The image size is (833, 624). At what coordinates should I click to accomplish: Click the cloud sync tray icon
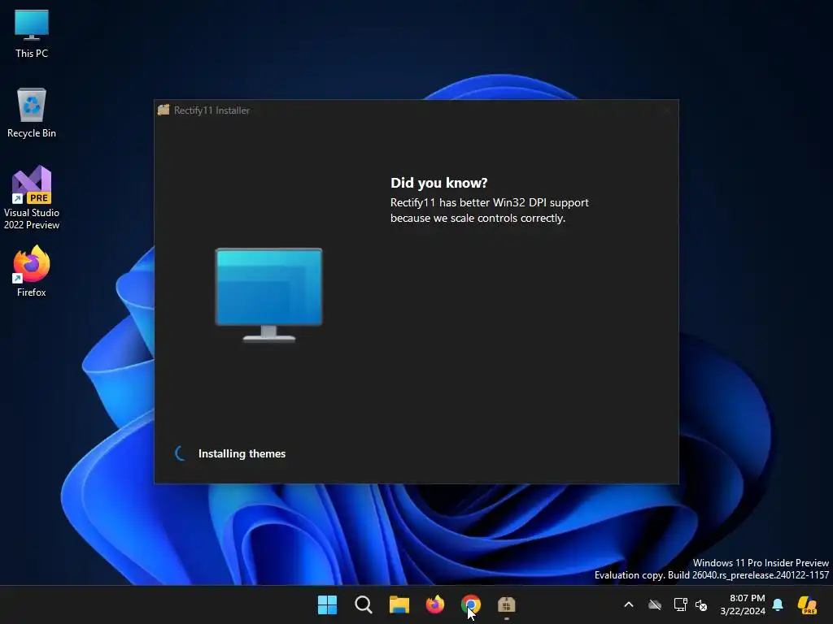coord(655,604)
